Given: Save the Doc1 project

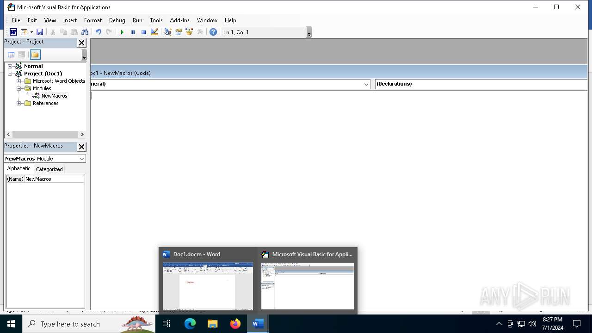Looking at the screenshot, I should [40, 32].
